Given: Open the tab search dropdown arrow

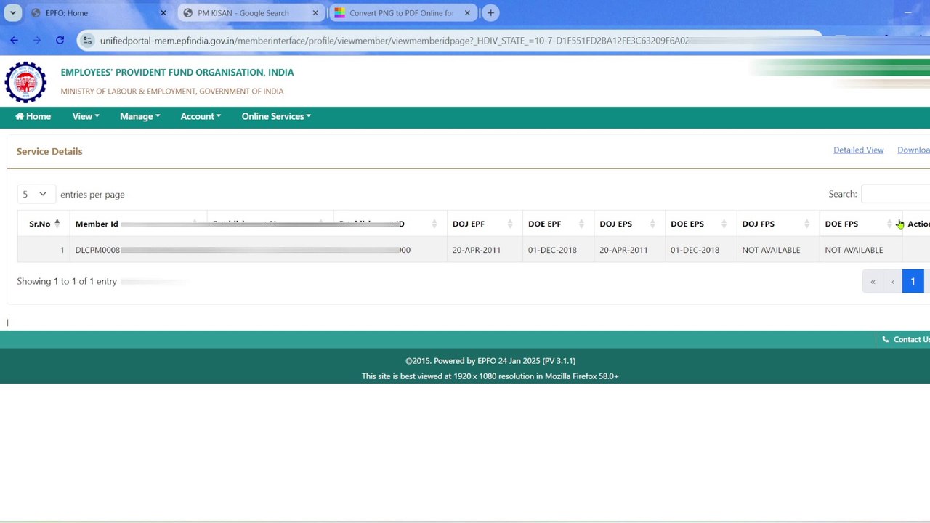Looking at the screenshot, I should 13,12.
